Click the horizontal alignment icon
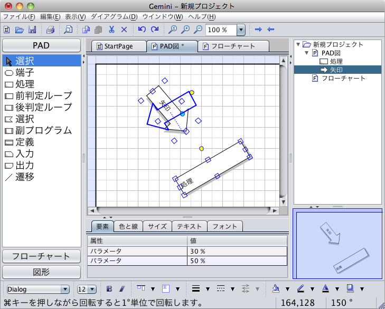 [141, 287]
